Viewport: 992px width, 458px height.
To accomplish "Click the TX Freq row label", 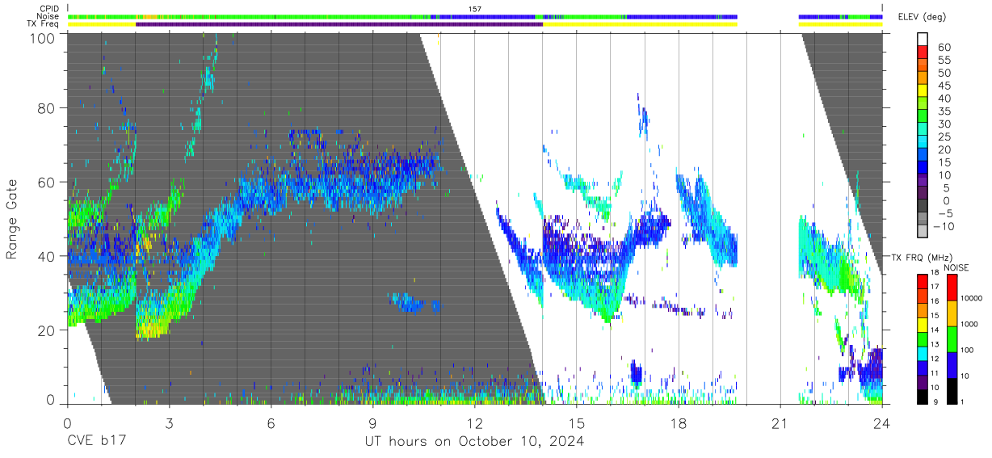I will (43, 24).
